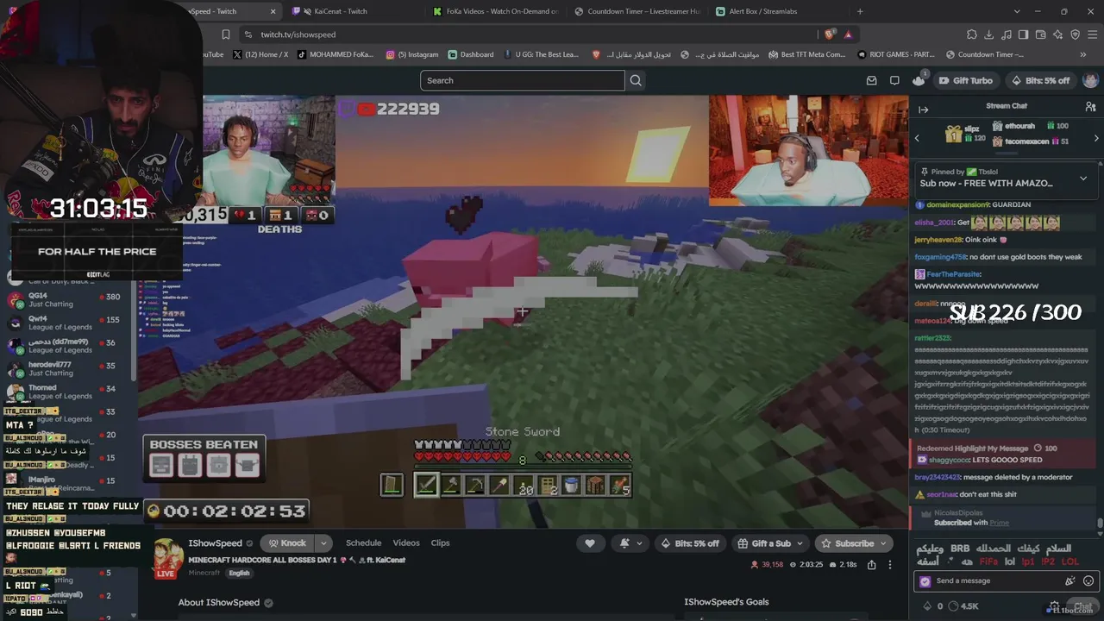Open the Twitch inbox icon

pyautogui.click(x=871, y=80)
